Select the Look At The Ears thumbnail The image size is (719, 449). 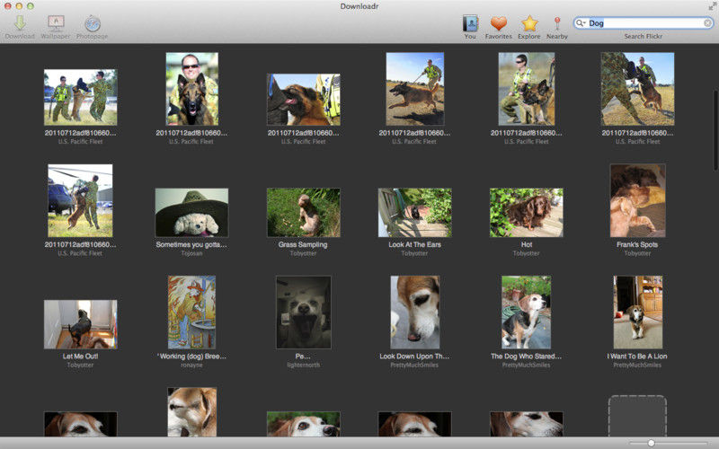415,213
